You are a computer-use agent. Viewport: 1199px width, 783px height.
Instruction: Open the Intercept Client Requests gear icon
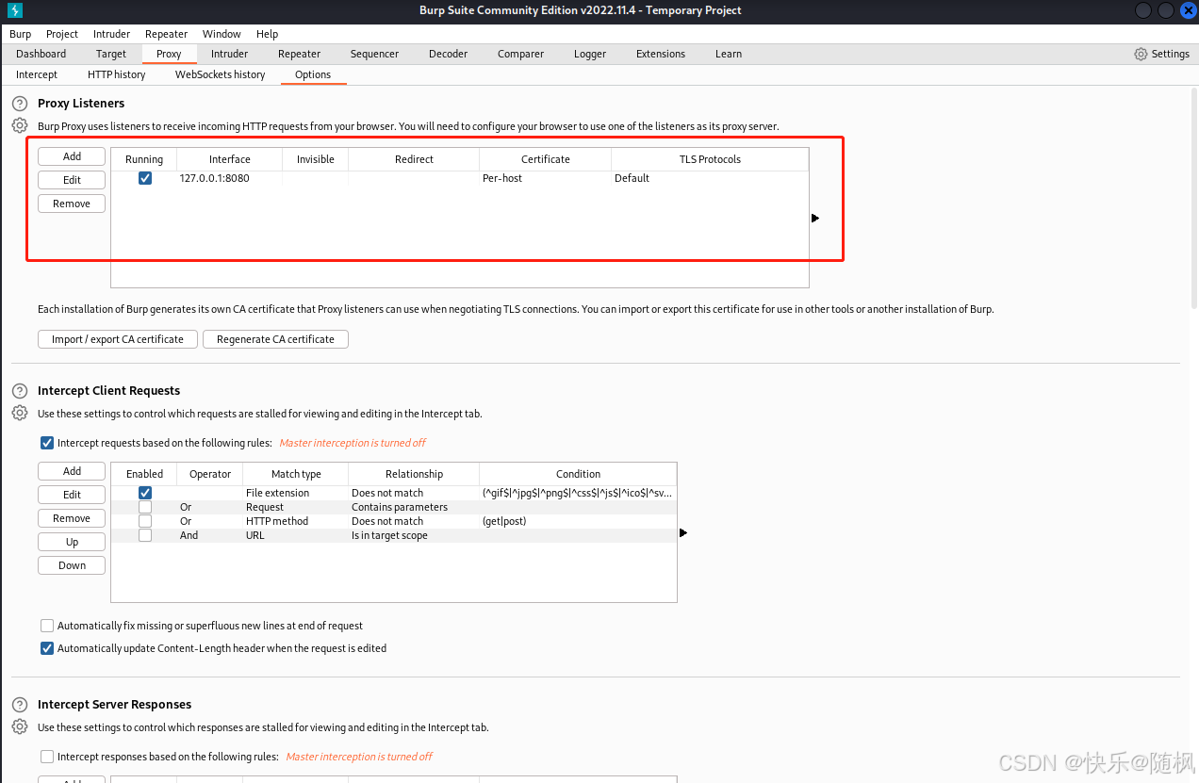(20, 413)
